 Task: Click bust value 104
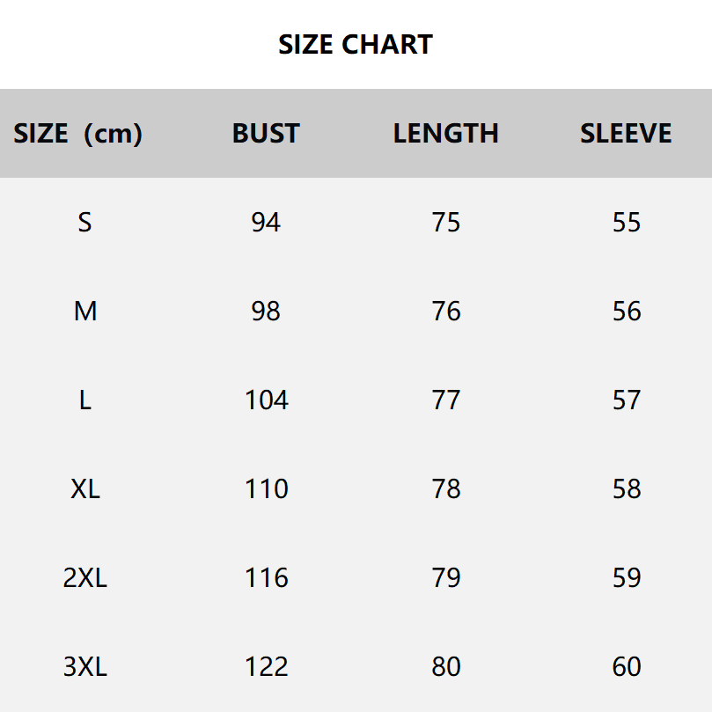point(266,400)
